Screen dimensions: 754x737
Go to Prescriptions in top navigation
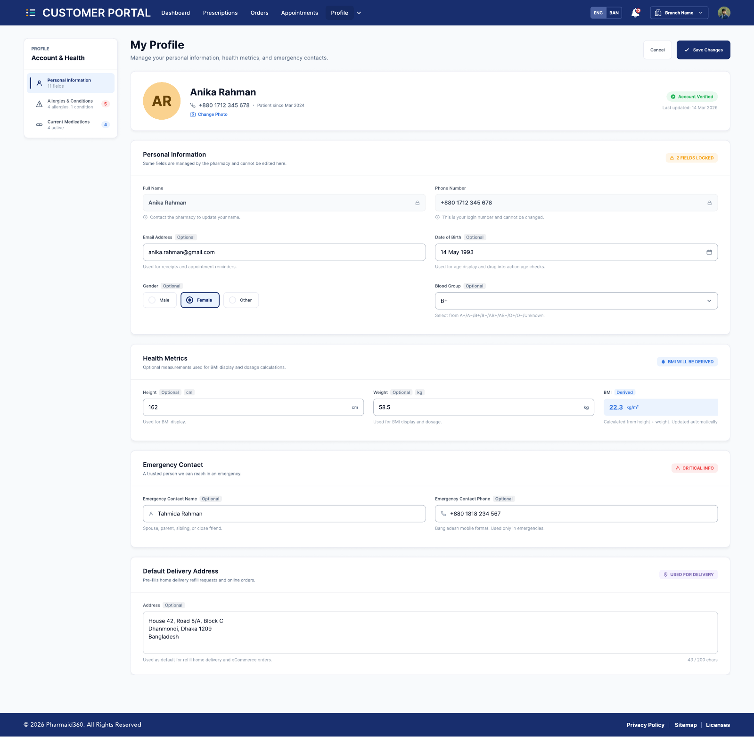pyautogui.click(x=220, y=13)
